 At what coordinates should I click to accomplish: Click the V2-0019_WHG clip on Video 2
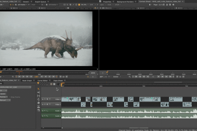click(176, 99)
